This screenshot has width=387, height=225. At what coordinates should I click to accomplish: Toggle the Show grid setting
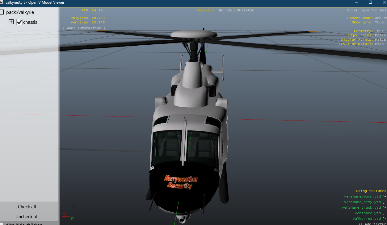379,22
